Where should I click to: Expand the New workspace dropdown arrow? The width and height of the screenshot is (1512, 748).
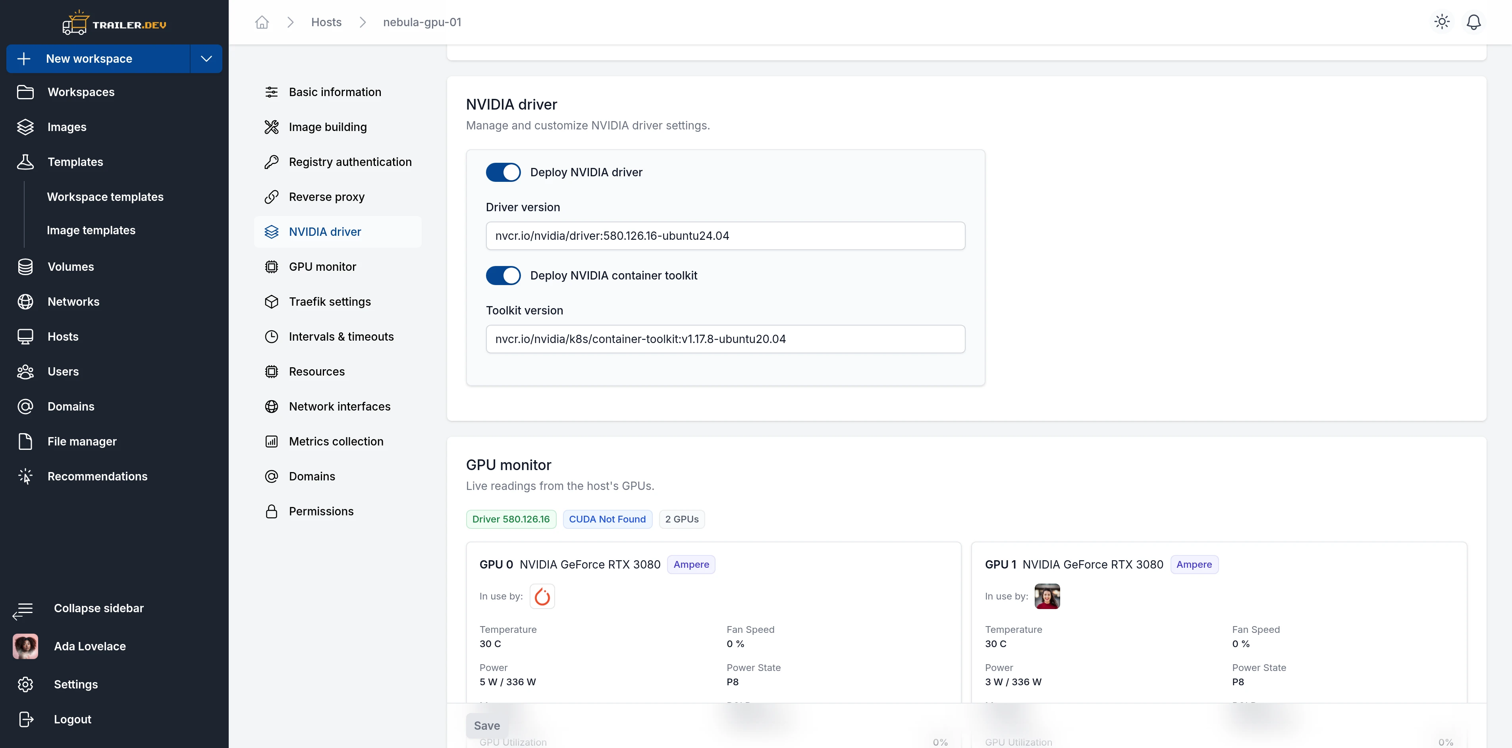206,59
